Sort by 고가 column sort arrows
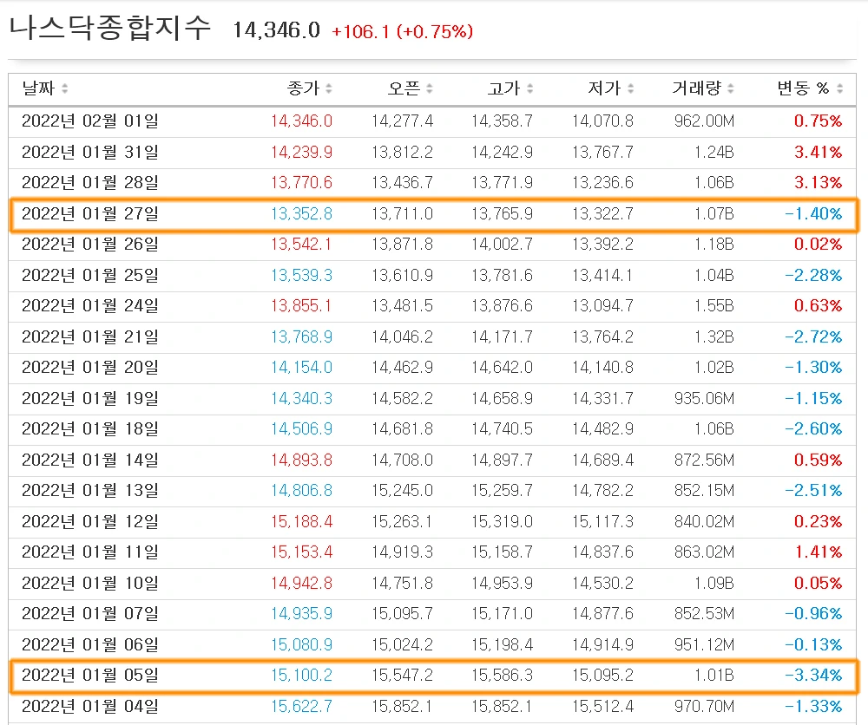The height and width of the screenshot is (725, 868). coord(529,88)
